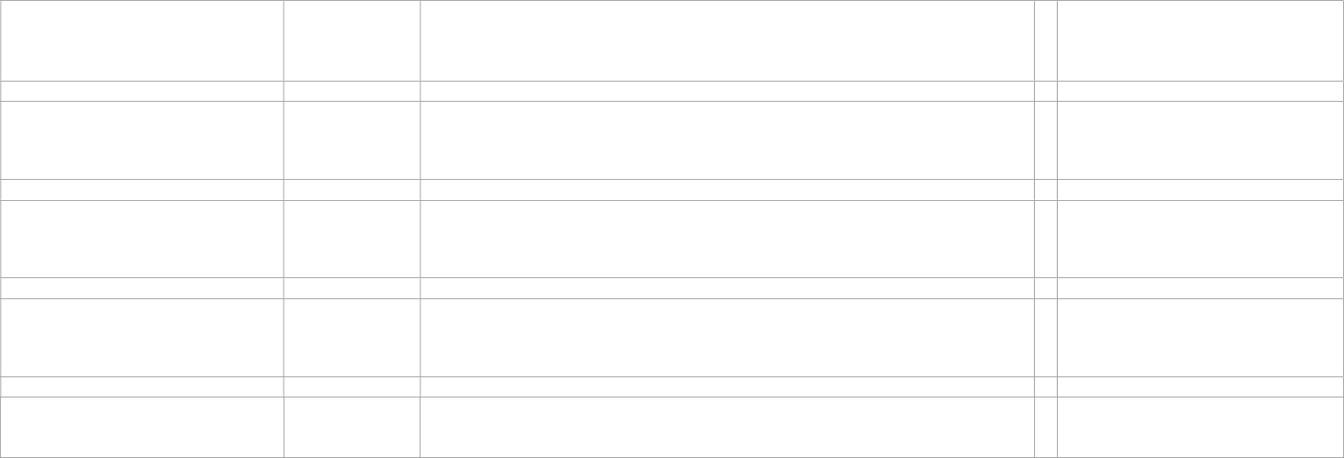
Task: Click the first cell in the bottom row
Action: point(141,426)
